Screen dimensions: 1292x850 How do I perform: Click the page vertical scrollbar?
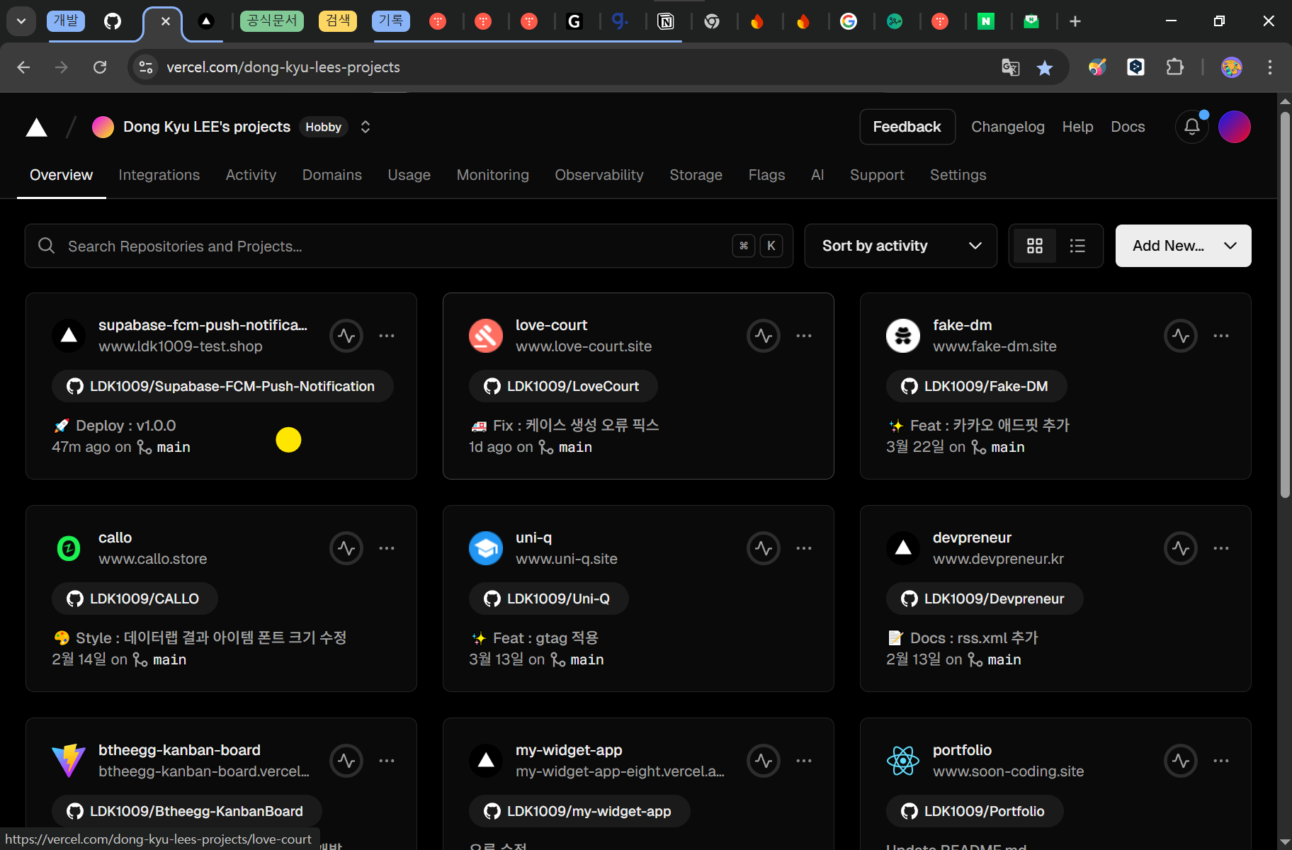click(x=1285, y=305)
